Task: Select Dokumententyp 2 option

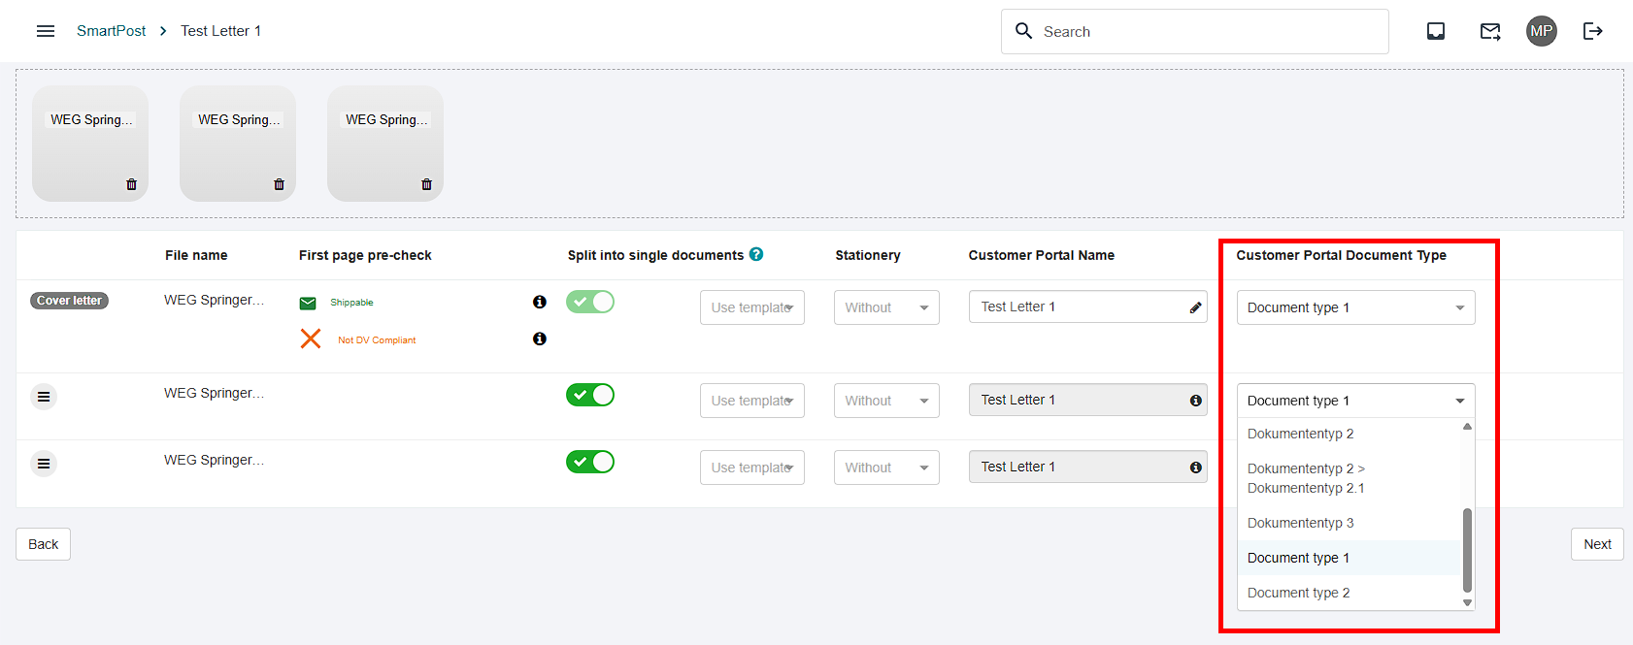Action: click(1350, 434)
